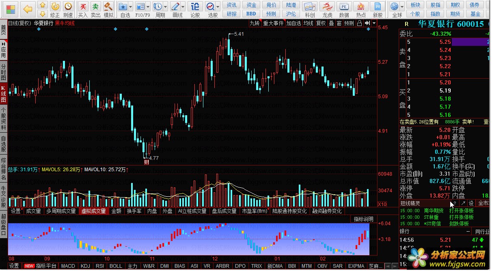Toggle 九转 indicator
492x271 pixels.
255,23
